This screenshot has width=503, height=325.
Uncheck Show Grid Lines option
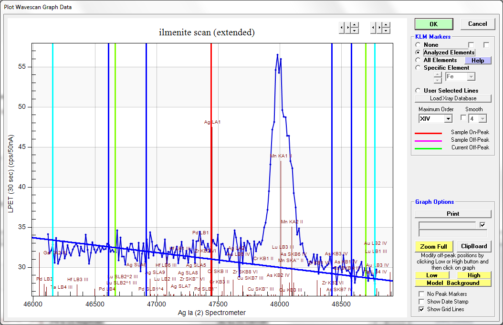pyautogui.click(x=421, y=309)
